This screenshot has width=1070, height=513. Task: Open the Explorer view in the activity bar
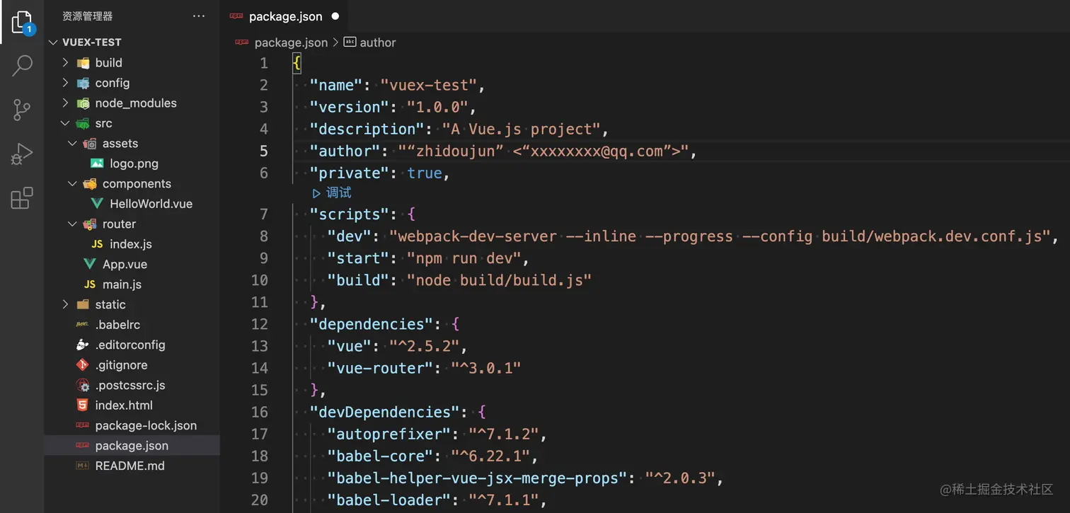pyautogui.click(x=22, y=23)
